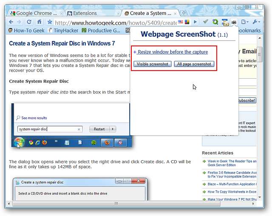Click the Subscribe! button in sidebar
This screenshot has width=272, height=216.
(x=246, y=100)
